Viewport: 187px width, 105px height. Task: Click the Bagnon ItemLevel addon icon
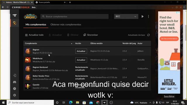coord(28,69)
